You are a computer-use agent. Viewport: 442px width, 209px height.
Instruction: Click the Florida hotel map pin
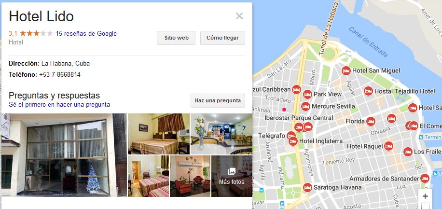pyautogui.click(x=371, y=122)
